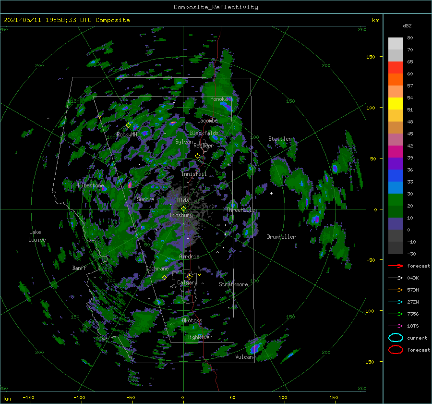Click the yellow radar site marker at Didsbury
The width and height of the screenshot is (432, 404).
tap(183, 209)
